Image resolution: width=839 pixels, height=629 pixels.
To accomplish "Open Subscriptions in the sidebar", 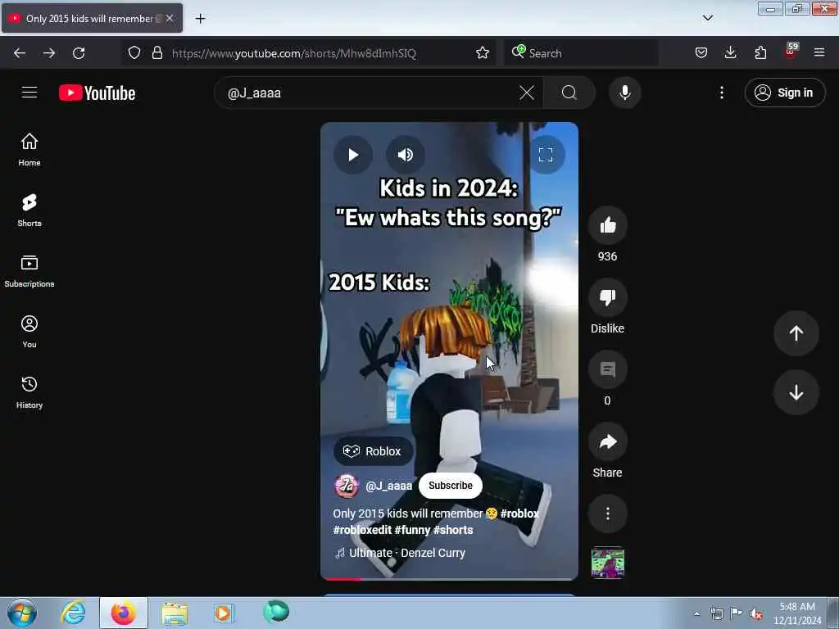I will (29, 271).
